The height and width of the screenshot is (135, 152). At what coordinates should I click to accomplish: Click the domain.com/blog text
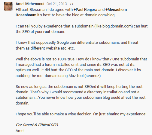coord(99,15)
